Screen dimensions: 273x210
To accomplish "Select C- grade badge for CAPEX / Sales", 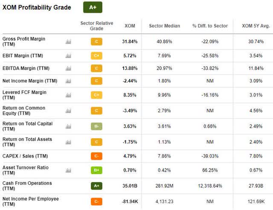I will coord(96,156).
